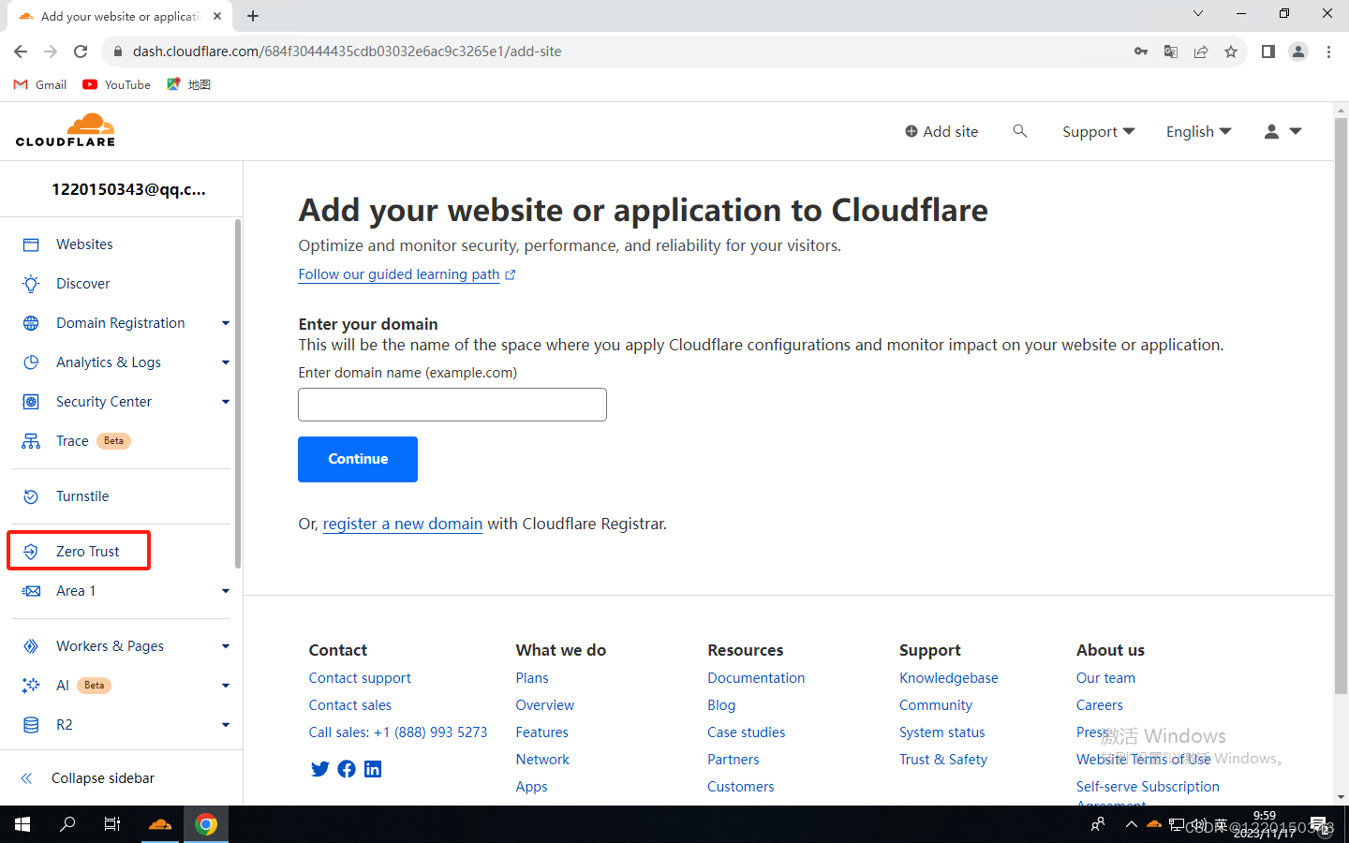1349x843 pixels.
Task: Click the account email 1220150343@qq.c...
Action: (x=128, y=189)
